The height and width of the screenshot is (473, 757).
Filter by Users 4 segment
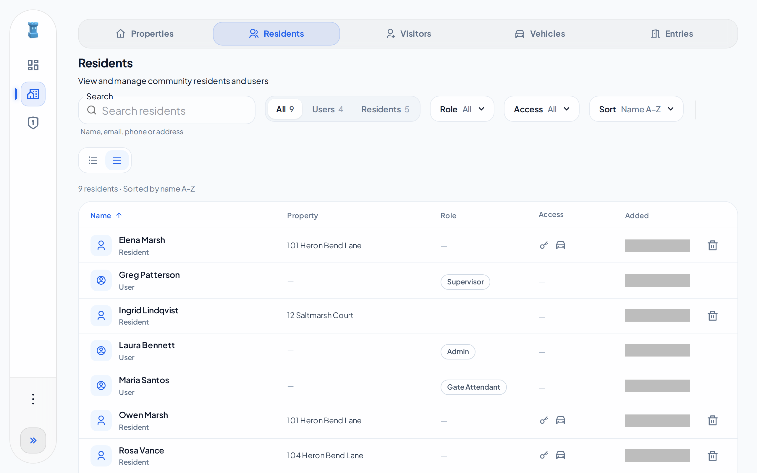pos(328,109)
